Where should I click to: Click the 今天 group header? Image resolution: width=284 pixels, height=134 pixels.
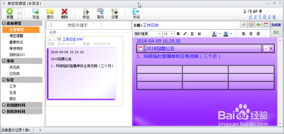point(53,33)
